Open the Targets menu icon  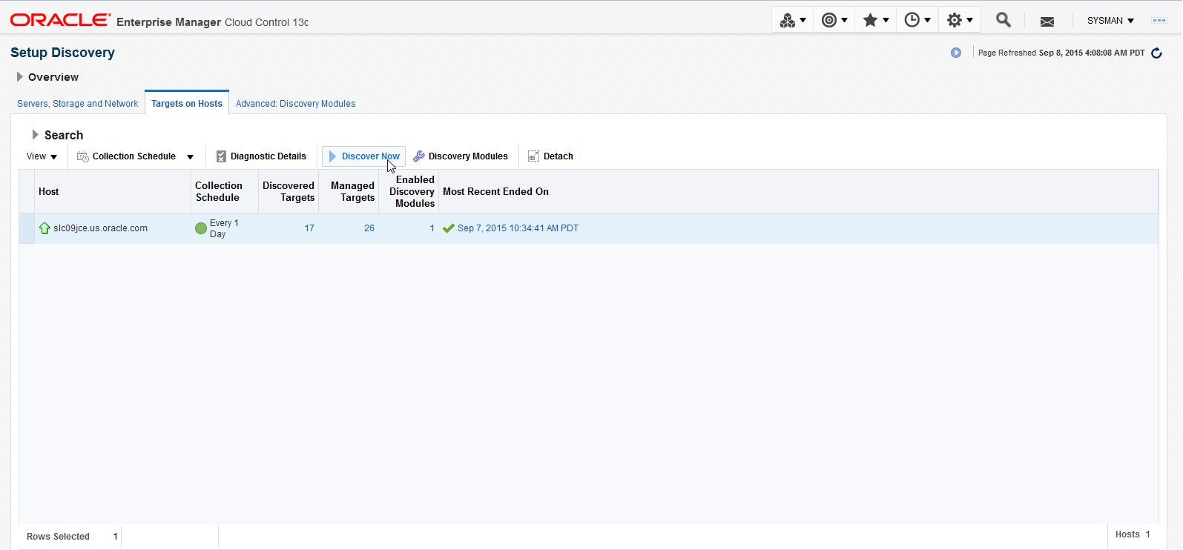(792, 21)
